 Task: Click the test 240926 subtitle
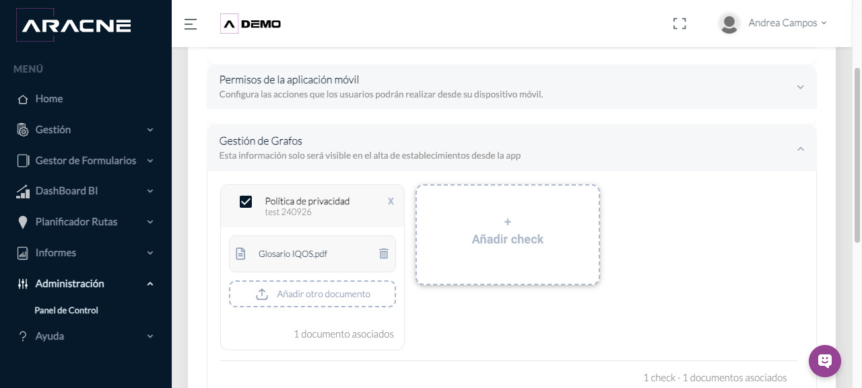pos(288,212)
